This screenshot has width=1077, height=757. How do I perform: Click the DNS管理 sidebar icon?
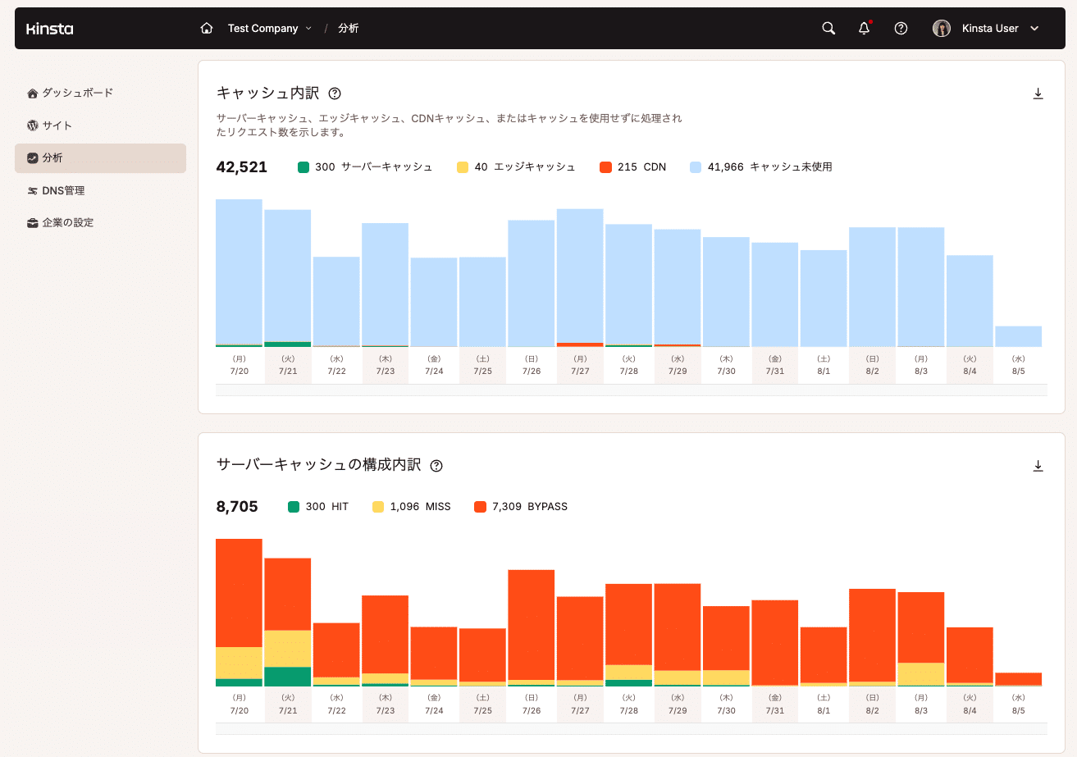tap(33, 190)
